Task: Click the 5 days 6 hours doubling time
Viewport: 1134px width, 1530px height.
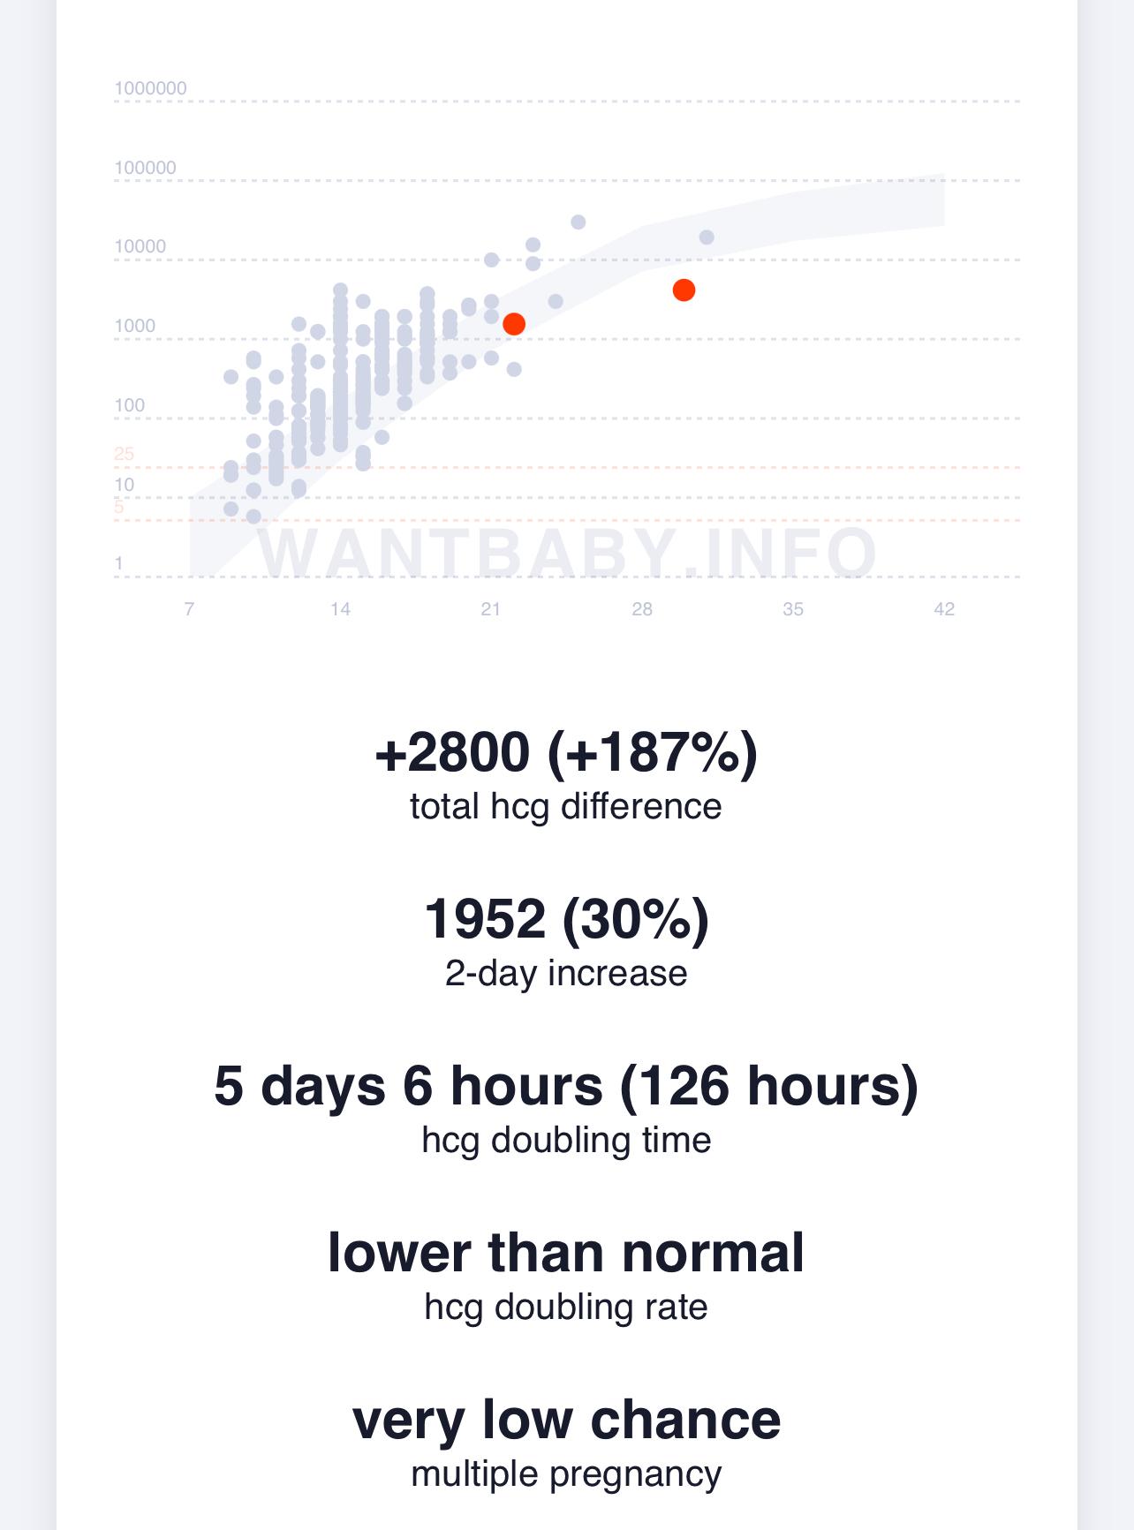Action: (x=566, y=1085)
